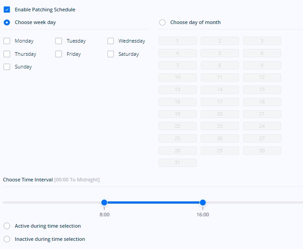Viewport: 303px width, 249px height.
Task: Select Choose day of month option
Action: point(162,22)
